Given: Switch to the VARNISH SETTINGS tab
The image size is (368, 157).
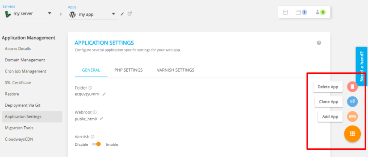Looking at the screenshot, I should [x=175, y=70].
